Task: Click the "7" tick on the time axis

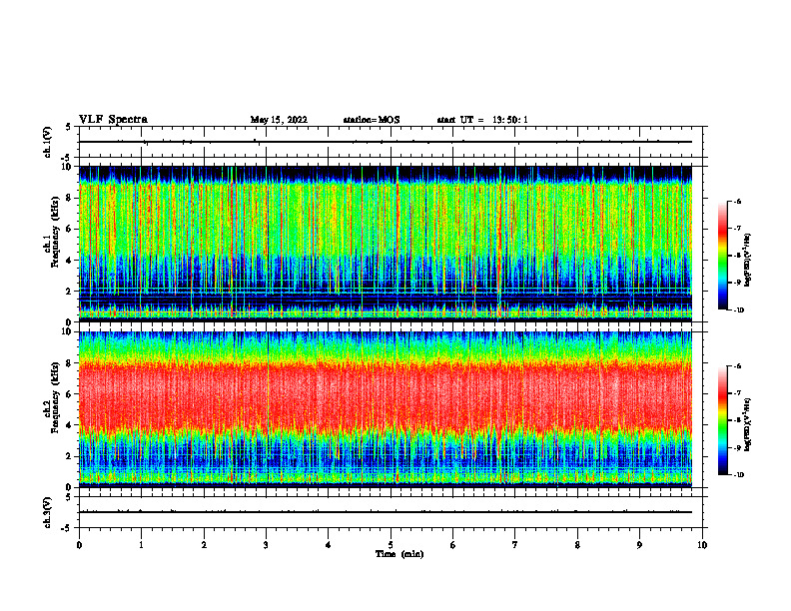Action: [x=515, y=545]
